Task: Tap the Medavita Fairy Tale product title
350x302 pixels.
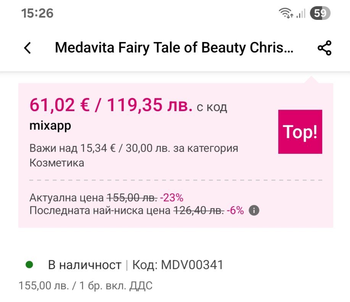Action: pyautogui.click(x=174, y=48)
